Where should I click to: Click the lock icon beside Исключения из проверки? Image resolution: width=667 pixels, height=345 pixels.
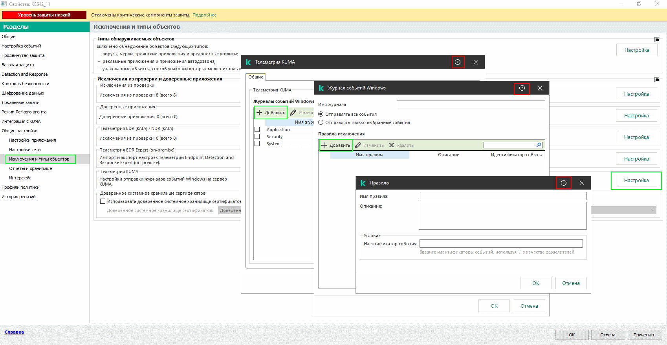[x=657, y=79]
